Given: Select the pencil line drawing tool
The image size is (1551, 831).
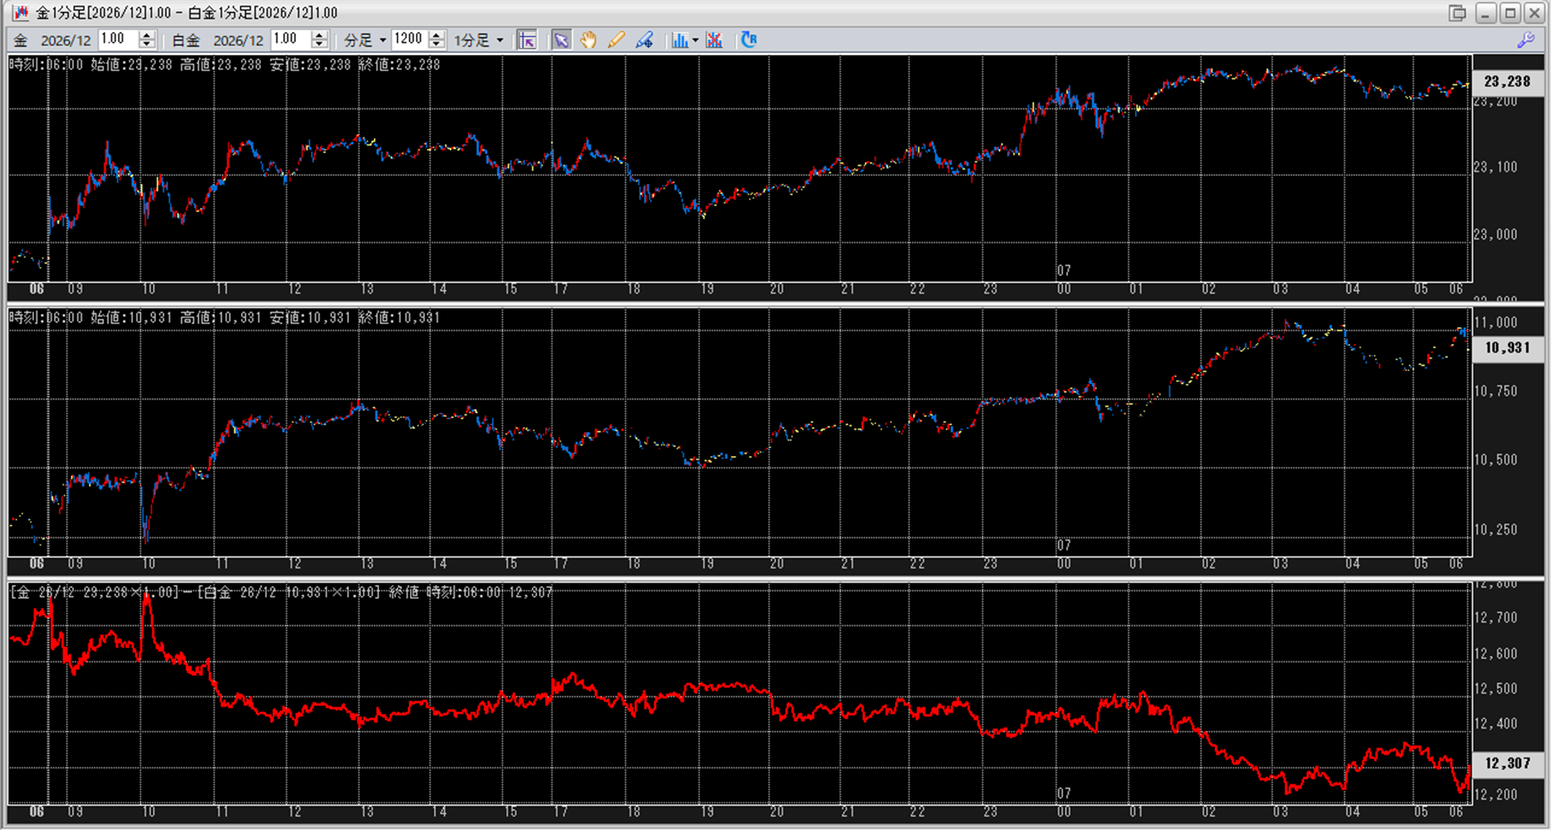Looking at the screenshot, I should pos(615,40).
